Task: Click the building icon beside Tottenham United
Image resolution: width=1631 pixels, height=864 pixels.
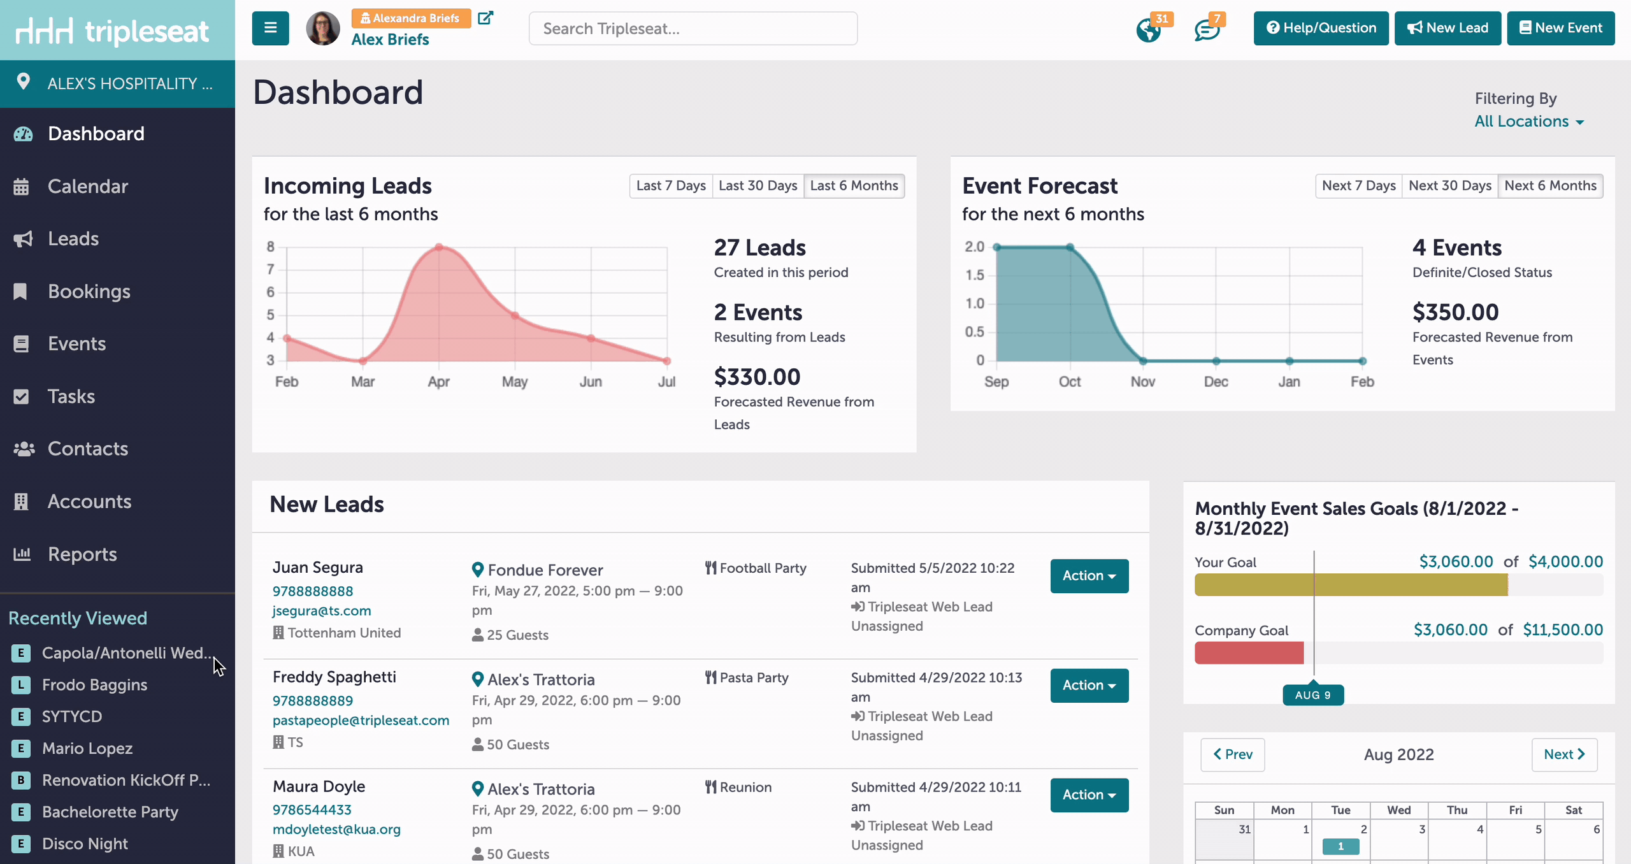Action: click(278, 633)
